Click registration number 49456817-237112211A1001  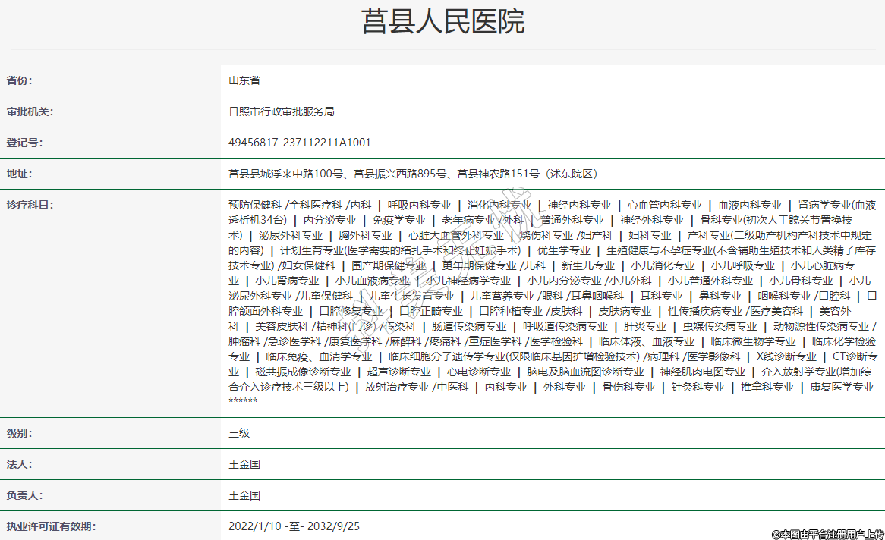click(x=300, y=143)
